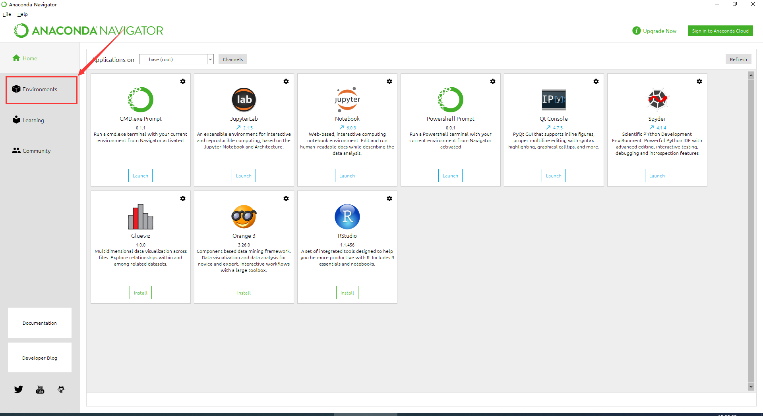The width and height of the screenshot is (763, 416).
Task: Launch Powershell Prompt
Action: pos(450,176)
